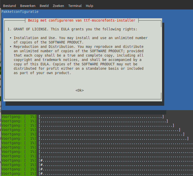Screen dimensions: 193x176
Task: Open the Bewerken menu
Action: pos(28,6)
